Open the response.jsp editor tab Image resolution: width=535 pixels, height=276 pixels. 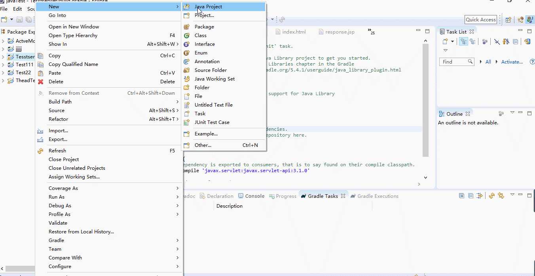point(336,32)
